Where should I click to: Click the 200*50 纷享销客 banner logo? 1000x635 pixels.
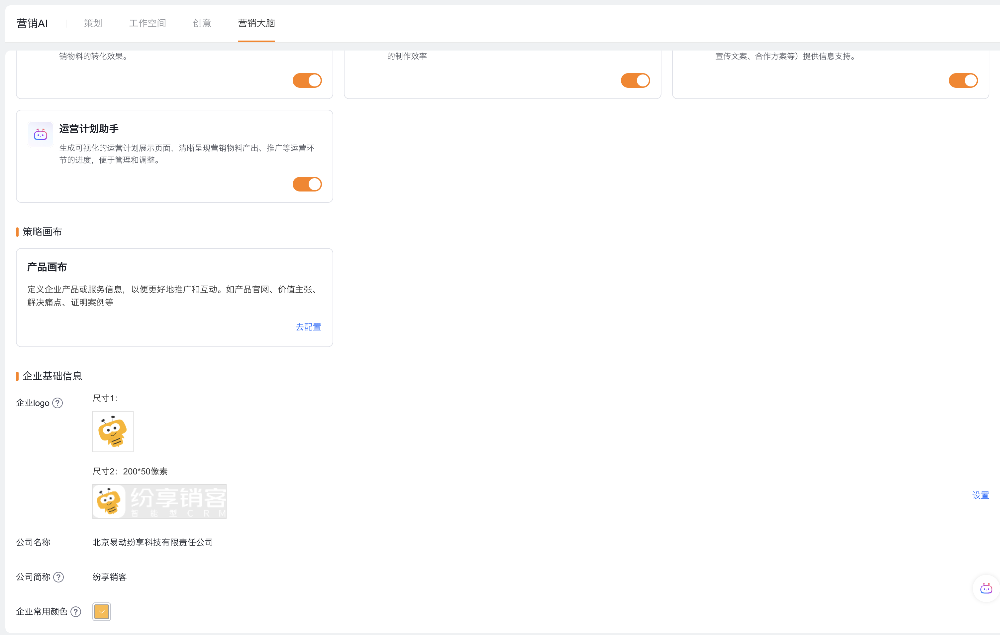click(x=159, y=501)
